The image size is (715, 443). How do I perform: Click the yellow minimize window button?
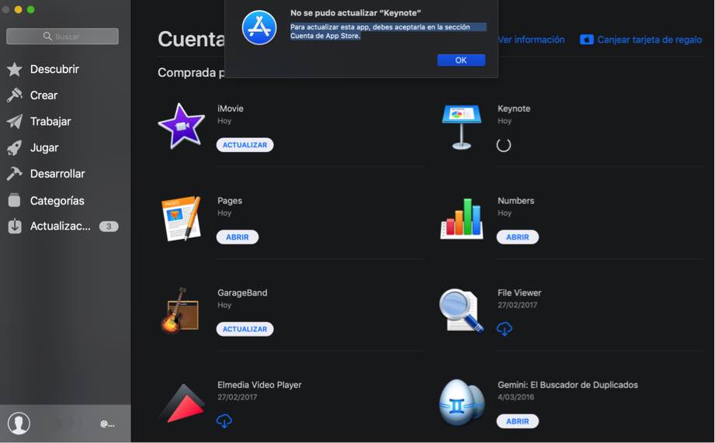tap(18, 9)
